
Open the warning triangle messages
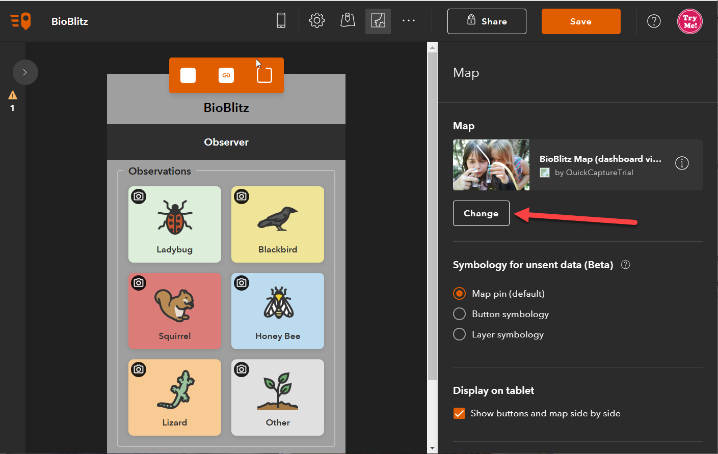coord(13,95)
